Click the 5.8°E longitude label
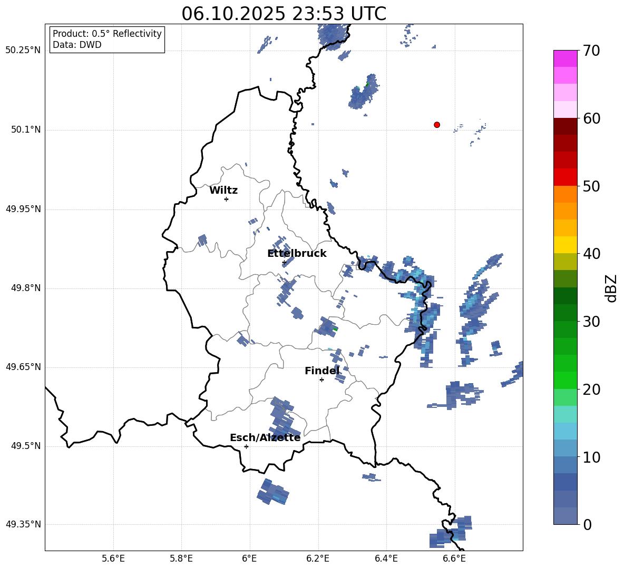This screenshot has width=624, height=569. click(x=181, y=558)
